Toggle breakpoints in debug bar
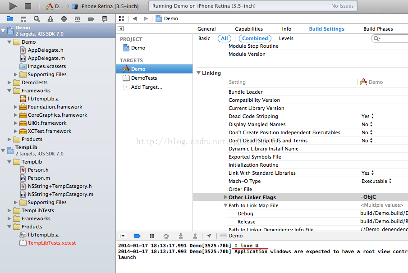 (x=138, y=236)
